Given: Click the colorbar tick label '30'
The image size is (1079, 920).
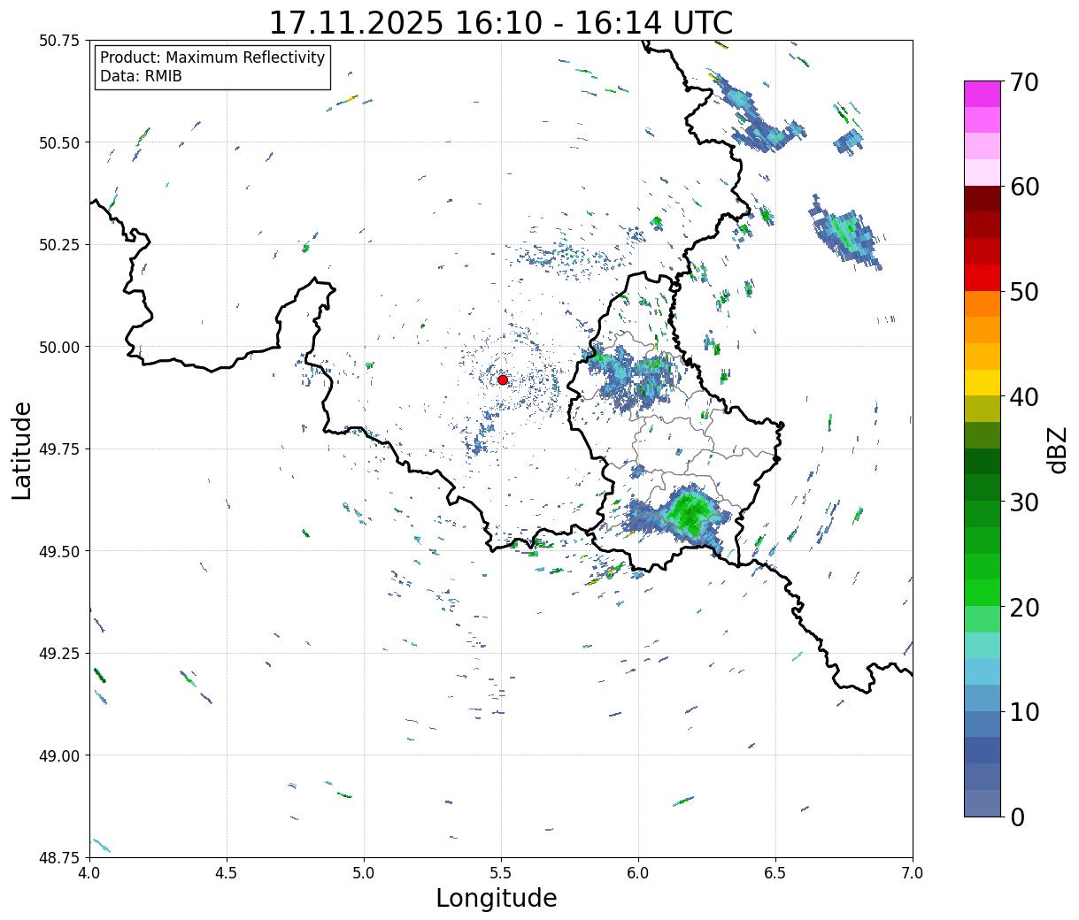Looking at the screenshot, I should point(1024,502).
